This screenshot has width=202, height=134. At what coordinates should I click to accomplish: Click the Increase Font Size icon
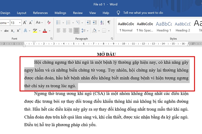pos(25,23)
